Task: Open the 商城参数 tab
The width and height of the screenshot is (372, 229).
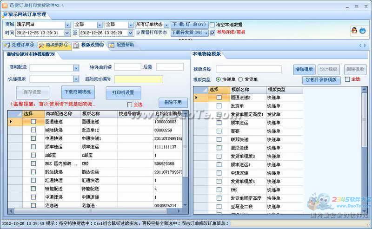Action: 53,45
